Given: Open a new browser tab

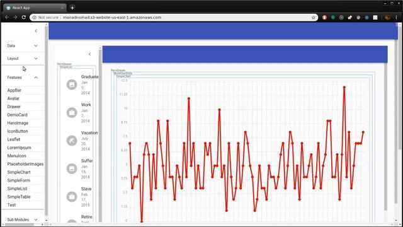Looking at the screenshot, I should [72, 8].
